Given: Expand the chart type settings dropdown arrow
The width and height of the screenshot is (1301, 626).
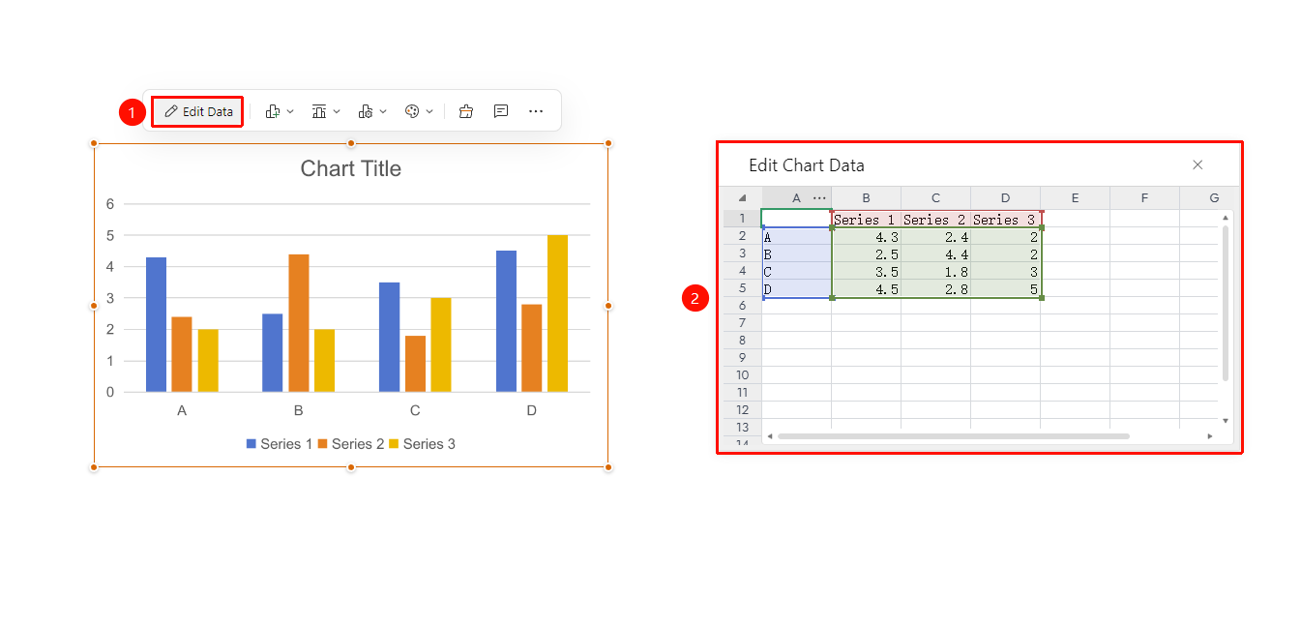Looking at the screenshot, I should (x=383, y=111).
